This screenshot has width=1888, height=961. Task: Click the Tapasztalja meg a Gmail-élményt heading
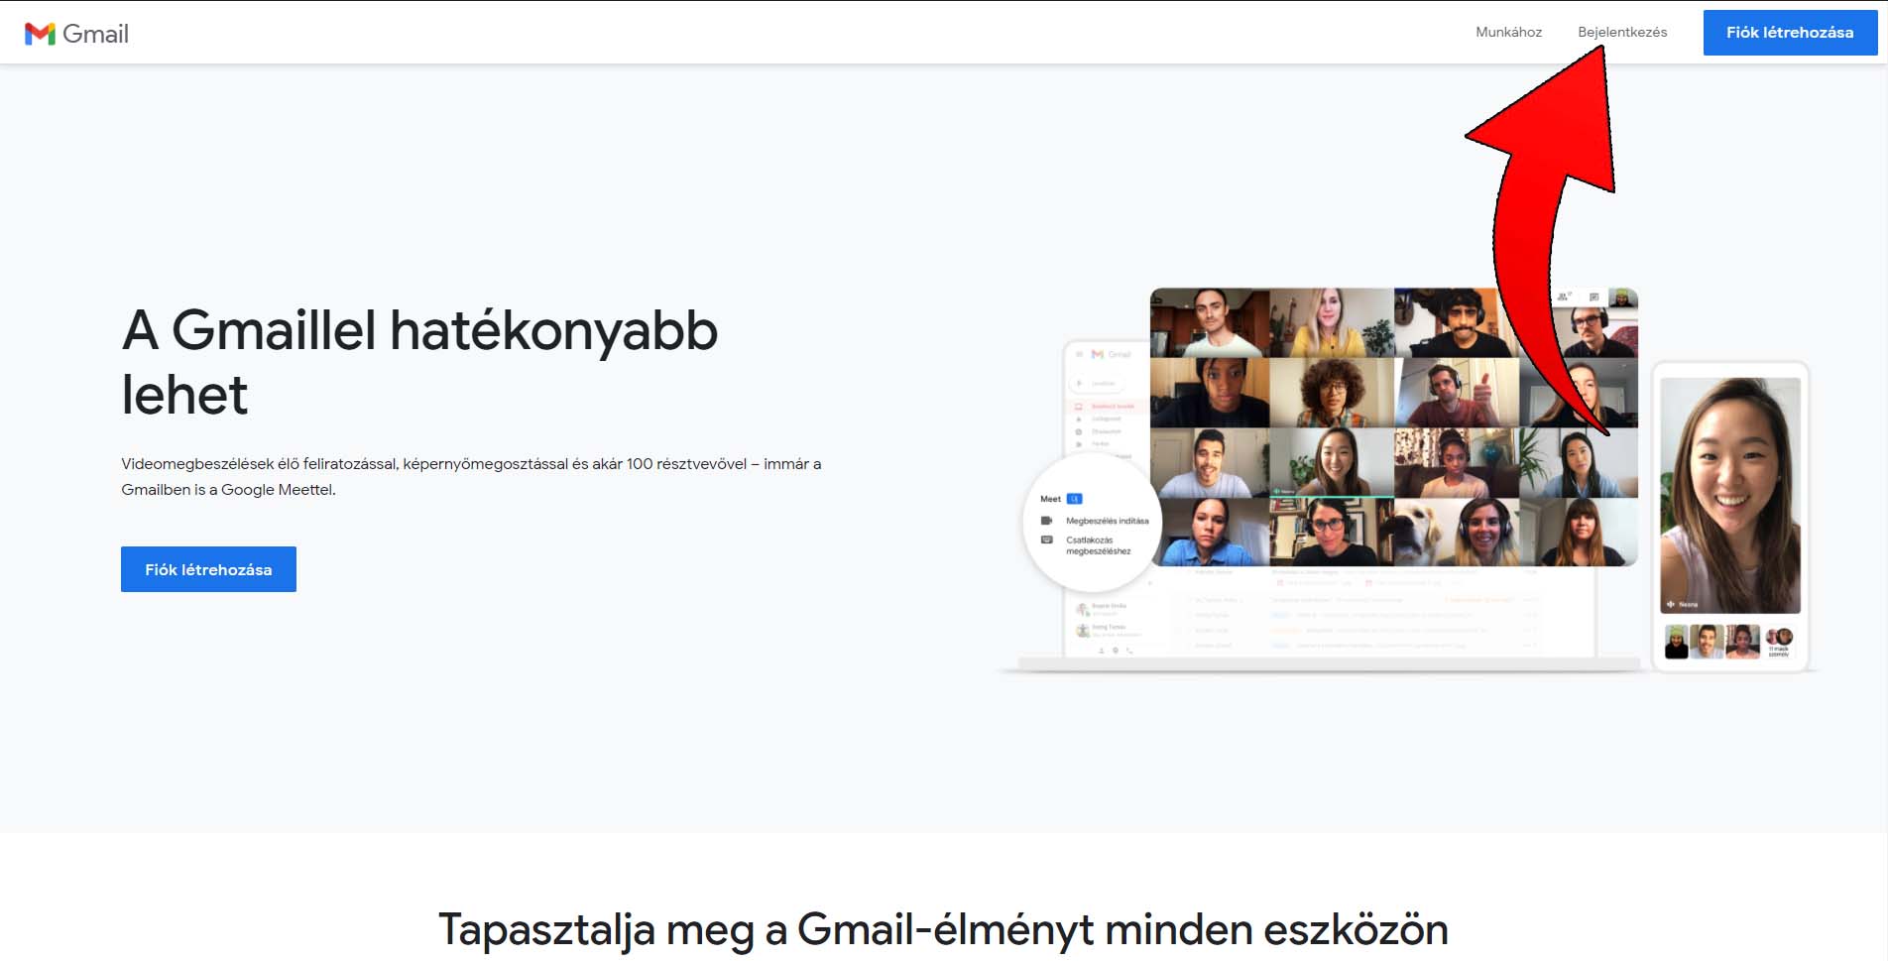[943, 930]
